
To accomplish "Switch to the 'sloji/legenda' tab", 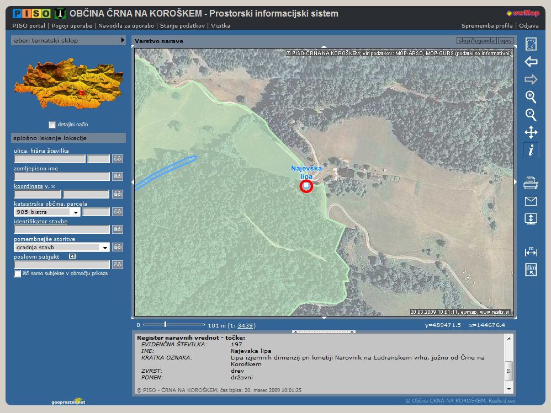I will [x=476, y=41].
